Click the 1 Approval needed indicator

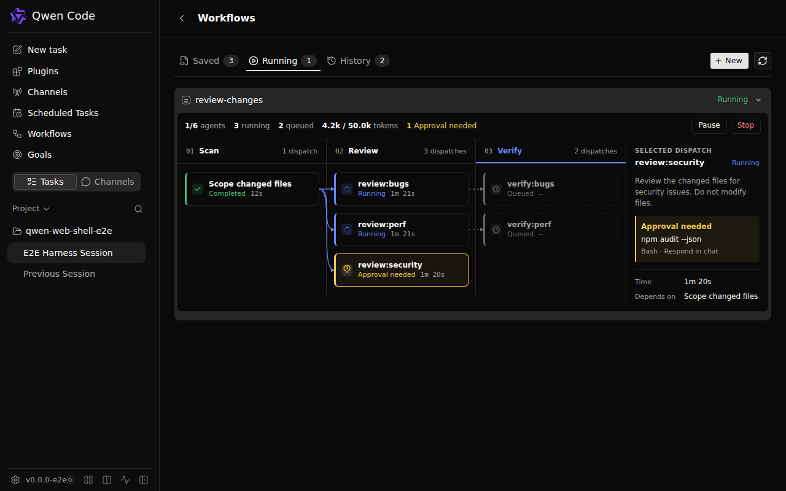click(442, 126)
